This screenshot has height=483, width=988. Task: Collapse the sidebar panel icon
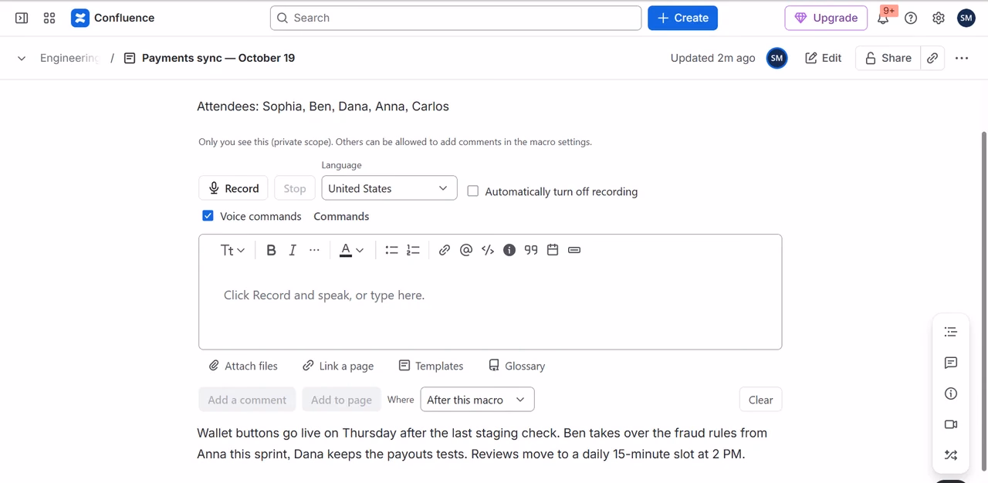pos(22,18)
